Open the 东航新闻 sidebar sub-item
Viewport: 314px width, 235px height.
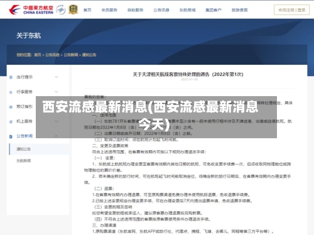point(23,161)
